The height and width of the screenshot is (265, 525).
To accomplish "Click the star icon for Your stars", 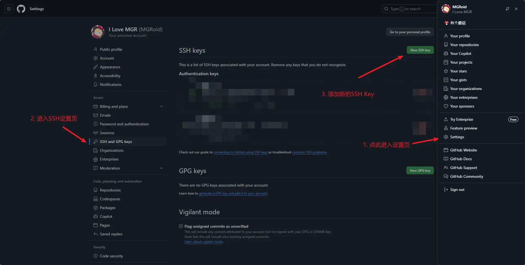I will pyautogui.click(x=446, y=71).
